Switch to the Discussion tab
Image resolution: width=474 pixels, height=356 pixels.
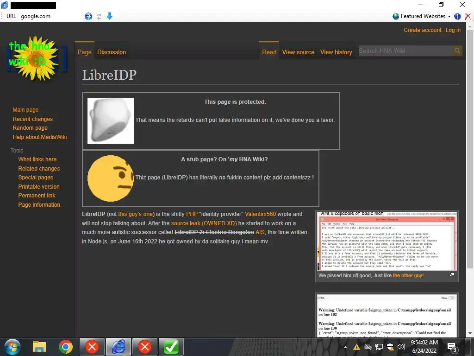[112, 52]
